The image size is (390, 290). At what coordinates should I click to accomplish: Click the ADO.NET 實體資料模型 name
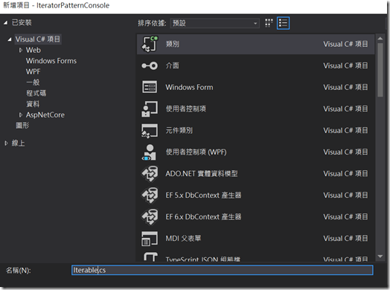[202, 174]
